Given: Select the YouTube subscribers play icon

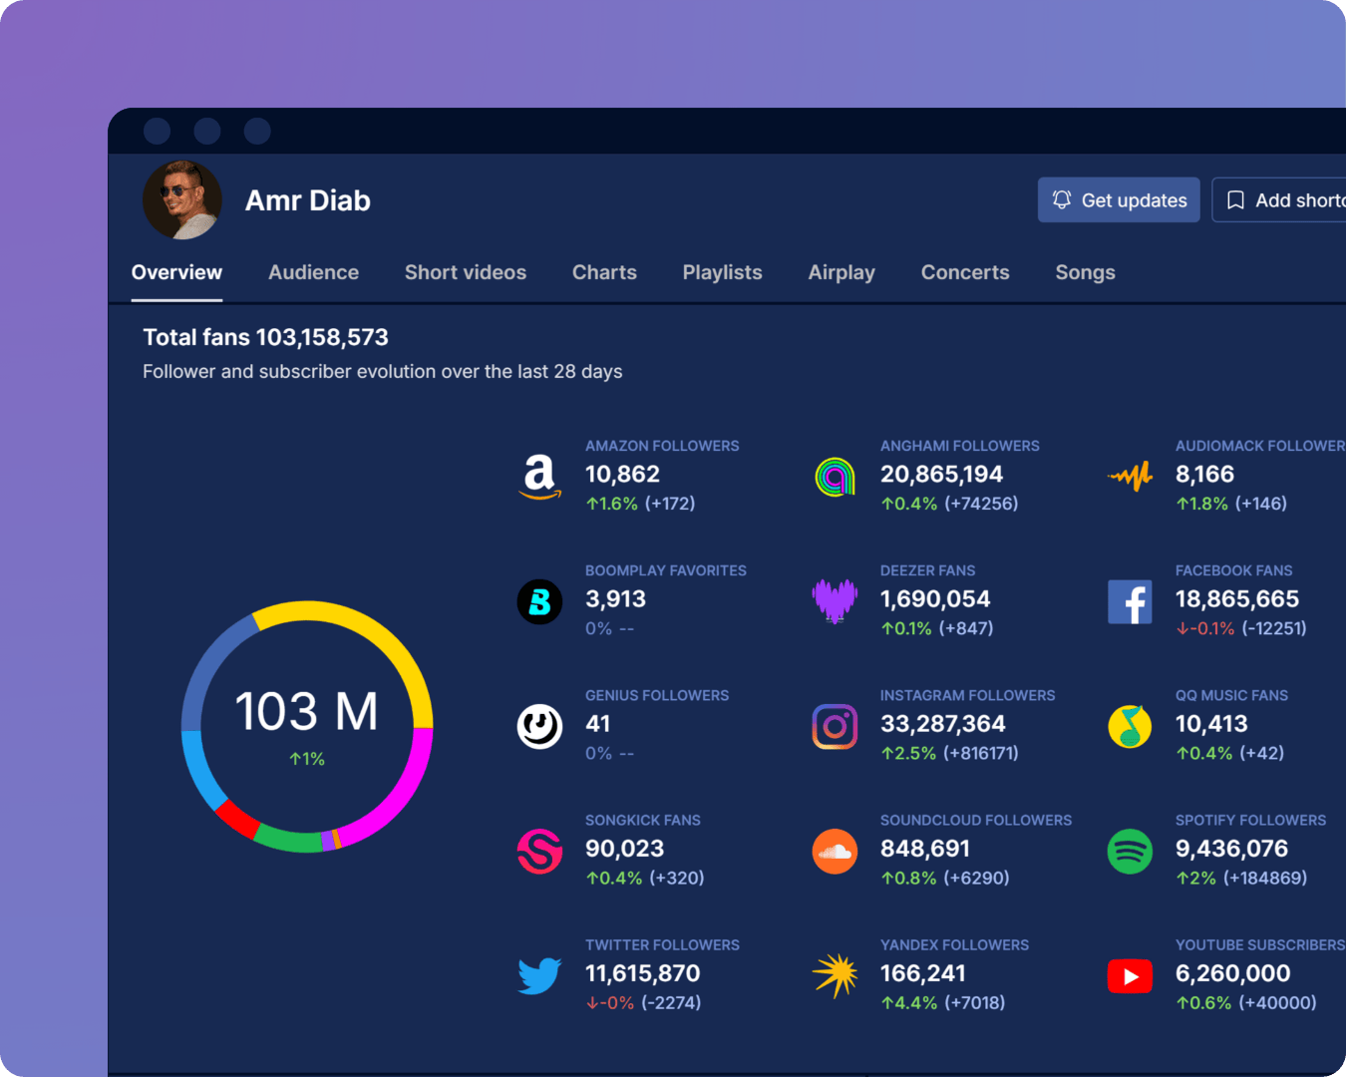Looking at the screenshot, I should pyautogui.click(x=1130, y=976).
